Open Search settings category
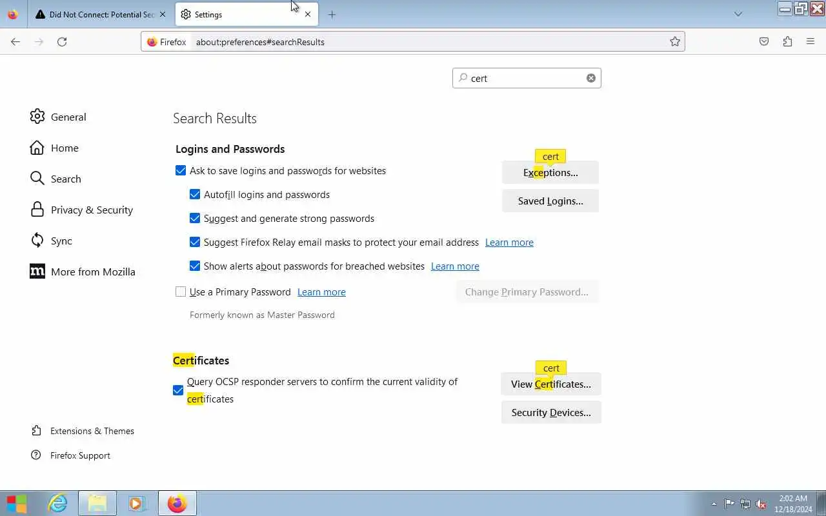 [x=55, y=179]
